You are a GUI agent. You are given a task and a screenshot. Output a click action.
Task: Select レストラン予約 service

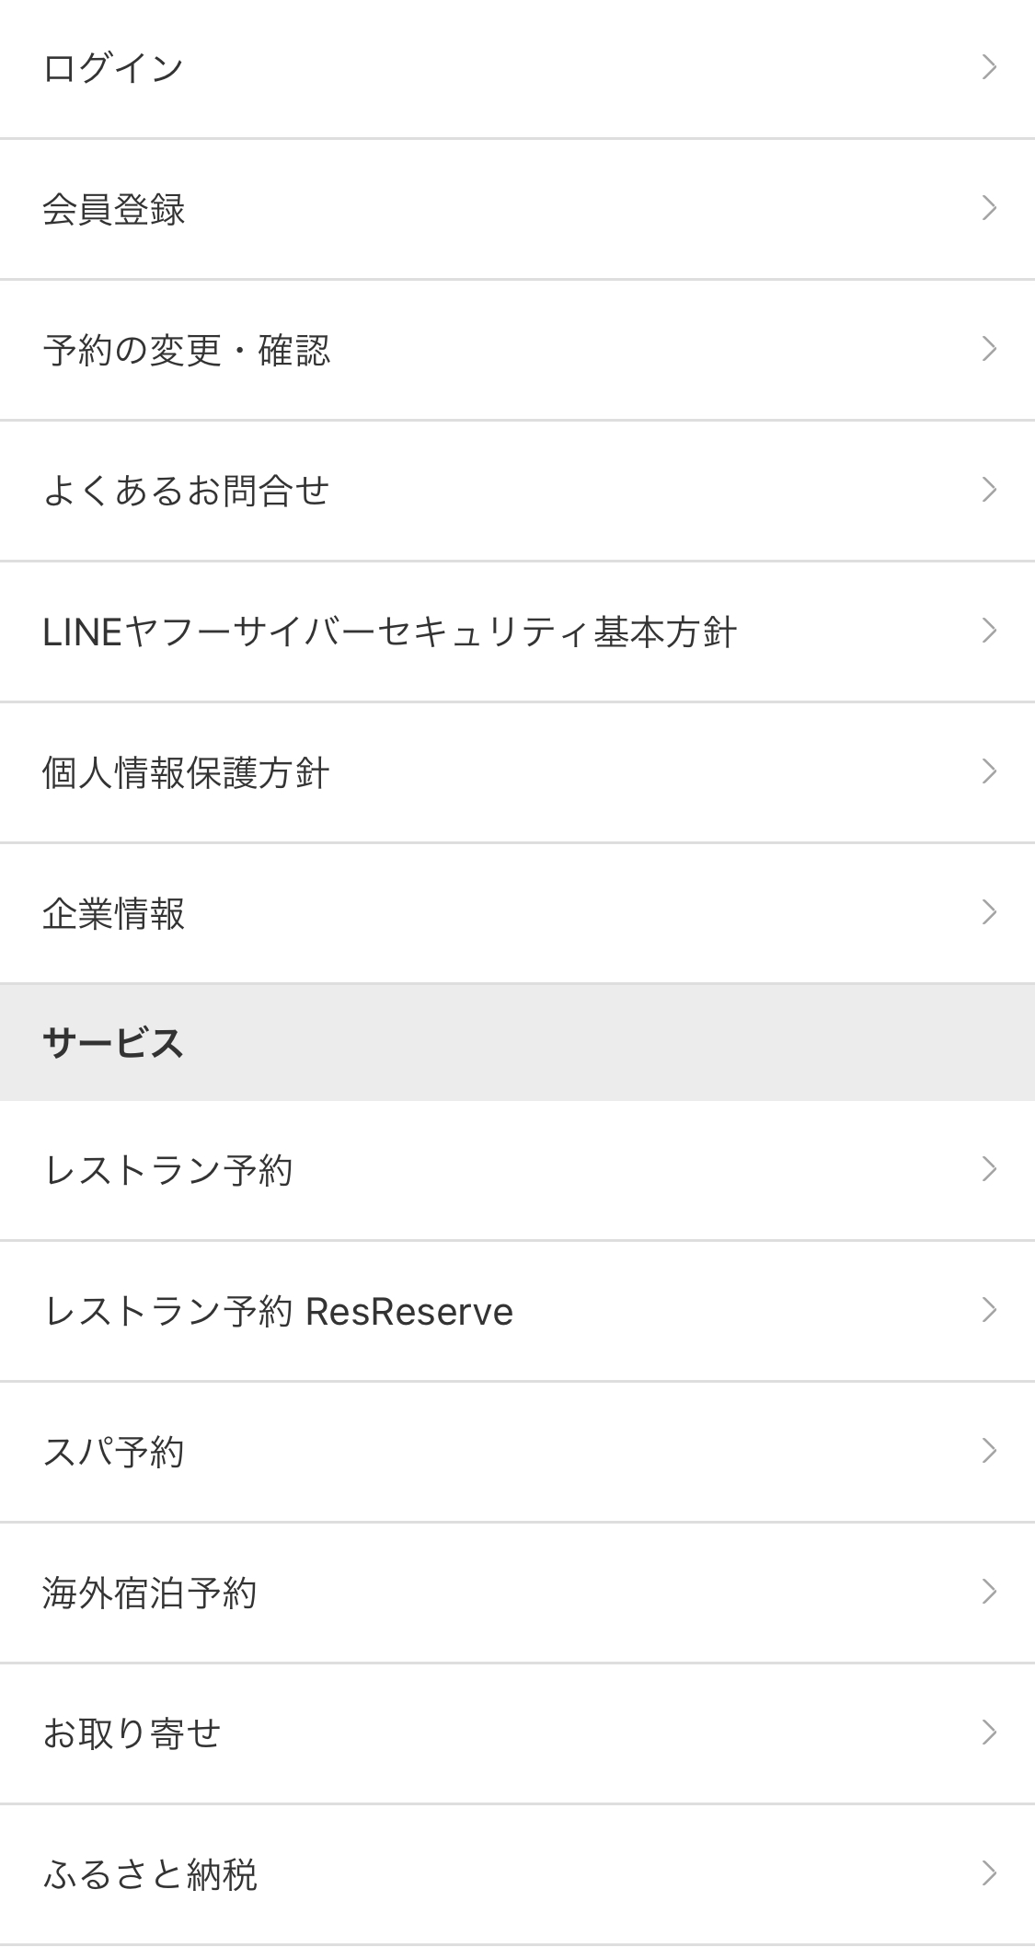168,1170
